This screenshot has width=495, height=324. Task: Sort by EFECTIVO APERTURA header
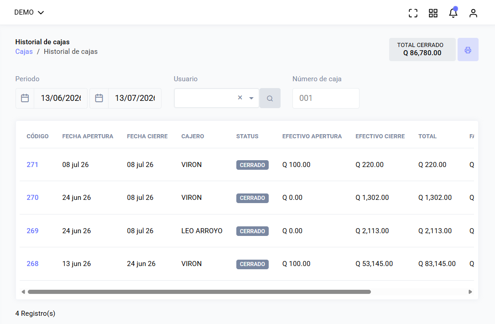point(312,136)
